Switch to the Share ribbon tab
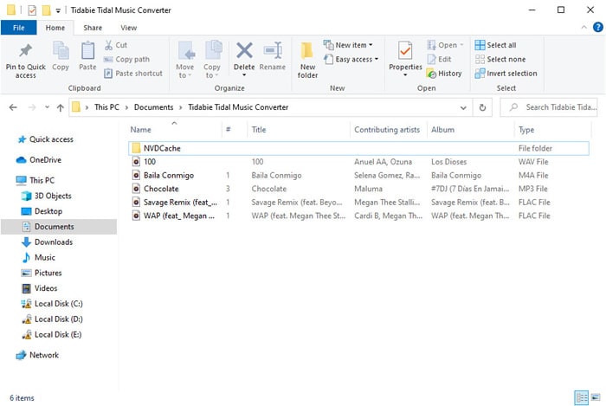606x406 pixels. [93, 28]
